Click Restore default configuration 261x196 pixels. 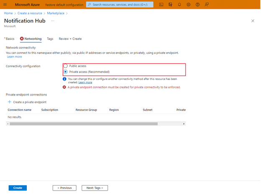click(64, 5)
